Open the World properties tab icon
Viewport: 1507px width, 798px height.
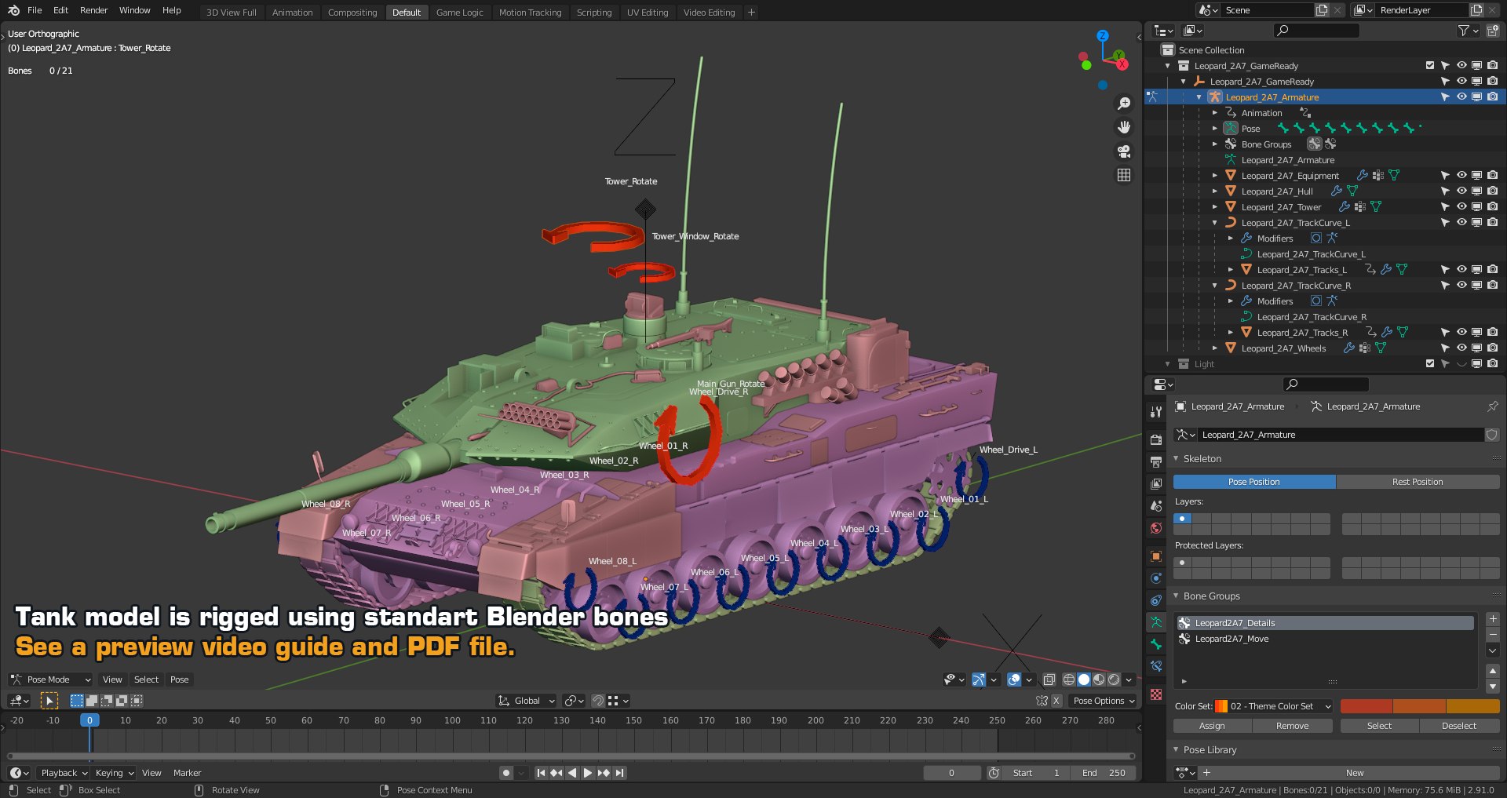click(x=1155, y=528)
